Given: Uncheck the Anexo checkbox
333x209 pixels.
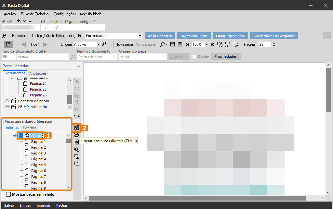Looking at the screenshot, I should click(x=20, y=135).
